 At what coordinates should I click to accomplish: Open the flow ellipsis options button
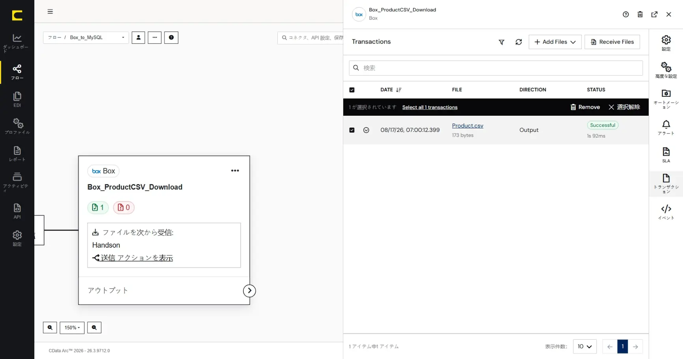tap(155, 38)
